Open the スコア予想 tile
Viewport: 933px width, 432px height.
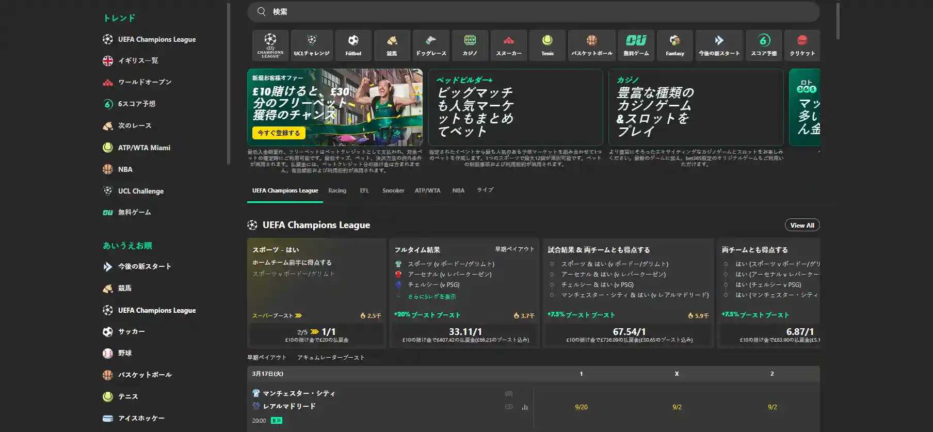(x=764, y=45)
